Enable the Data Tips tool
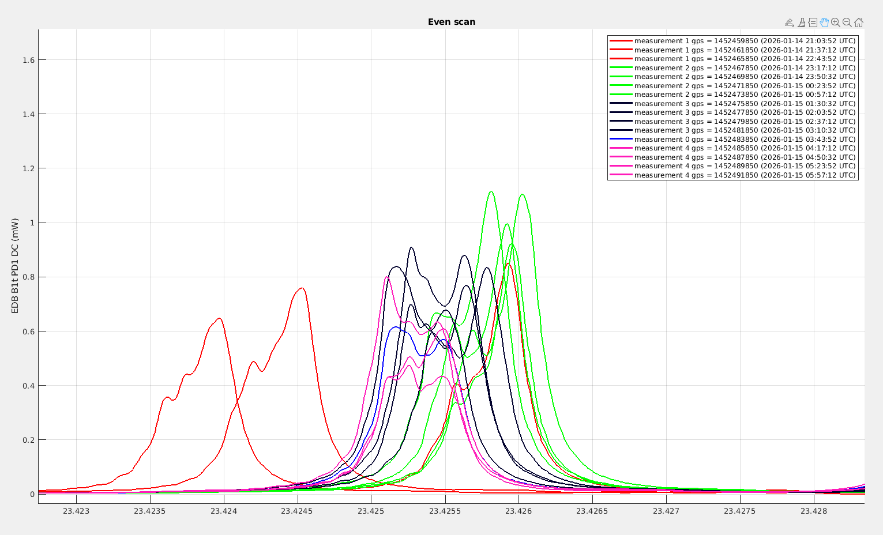 (x=813, y=22)
